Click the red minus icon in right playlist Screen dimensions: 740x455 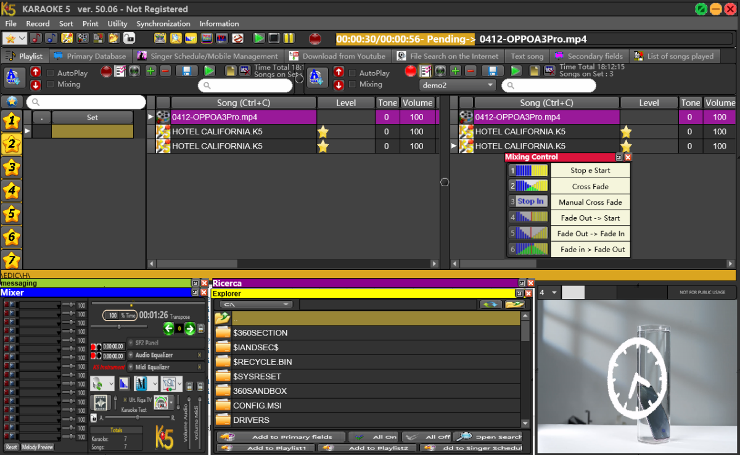point(471,72)
